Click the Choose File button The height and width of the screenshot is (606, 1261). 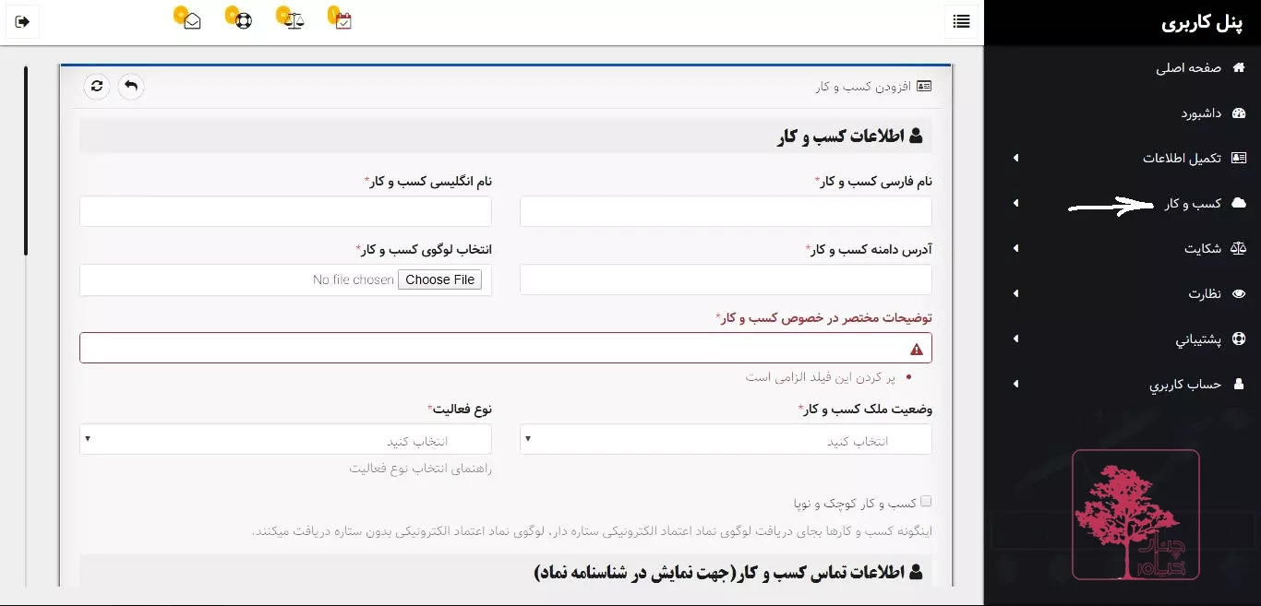pos(439,279)
